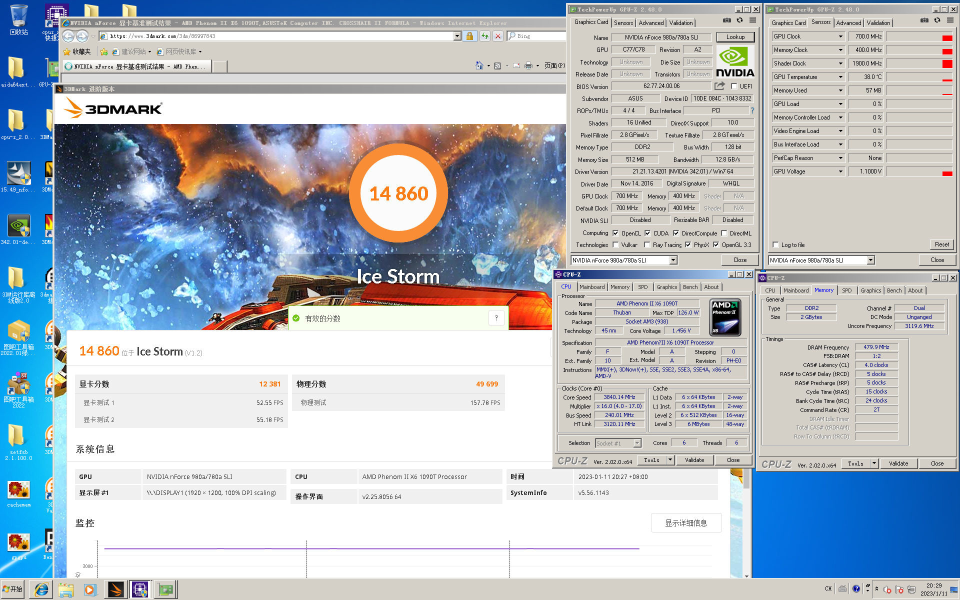The width and height of the screenshot is (960, 600).
Task: Click the IE back navigation arrow
Action: tap(68, 36)
